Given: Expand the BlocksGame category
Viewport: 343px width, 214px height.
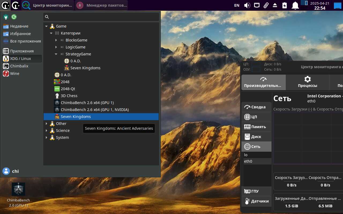Looking at the screenshot, I should pos(56,40).
